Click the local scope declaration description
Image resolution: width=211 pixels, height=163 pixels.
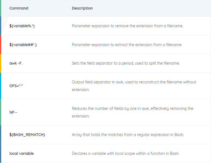coord(126,153)
